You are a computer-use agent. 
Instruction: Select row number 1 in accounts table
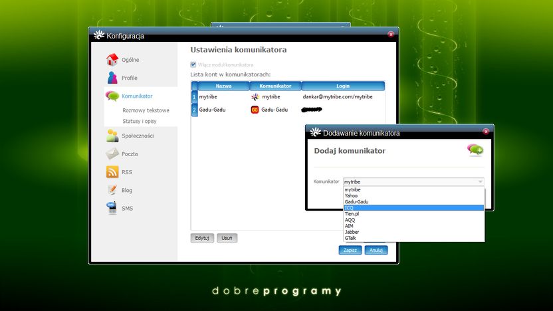(x=194, y=96)
